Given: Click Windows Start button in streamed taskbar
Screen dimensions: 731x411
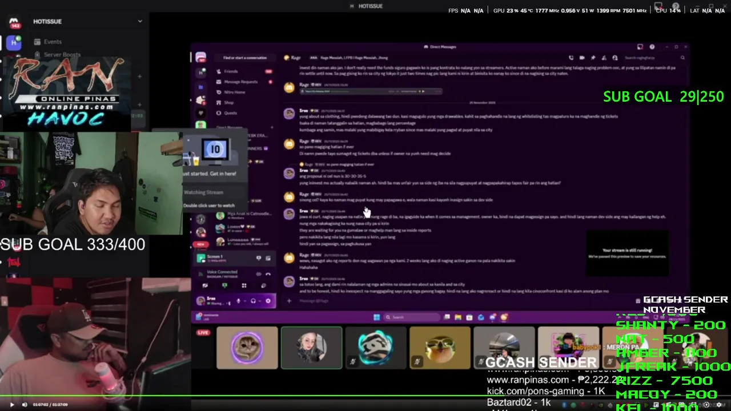Looking at the screenshot, I should 376,317.
